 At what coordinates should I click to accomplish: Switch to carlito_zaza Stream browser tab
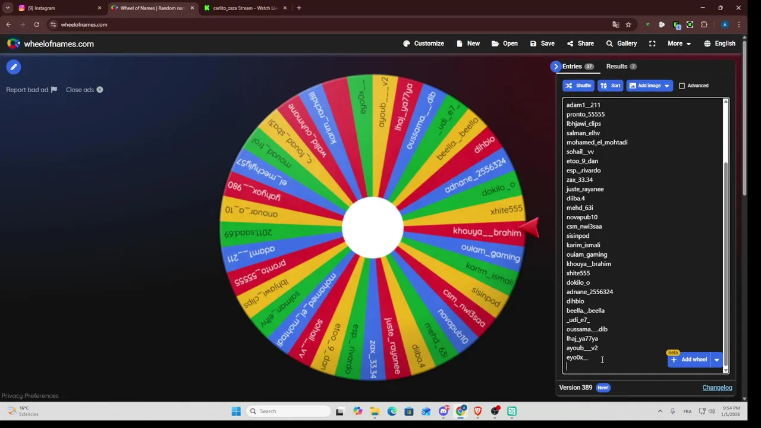point(245,8)
